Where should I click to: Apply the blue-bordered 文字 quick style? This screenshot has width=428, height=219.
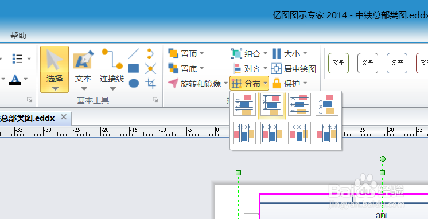(x=397, y=63)
